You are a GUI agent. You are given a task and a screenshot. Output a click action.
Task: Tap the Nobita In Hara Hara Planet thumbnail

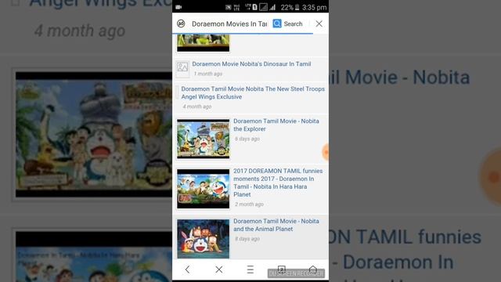click(x=204, y=189)
